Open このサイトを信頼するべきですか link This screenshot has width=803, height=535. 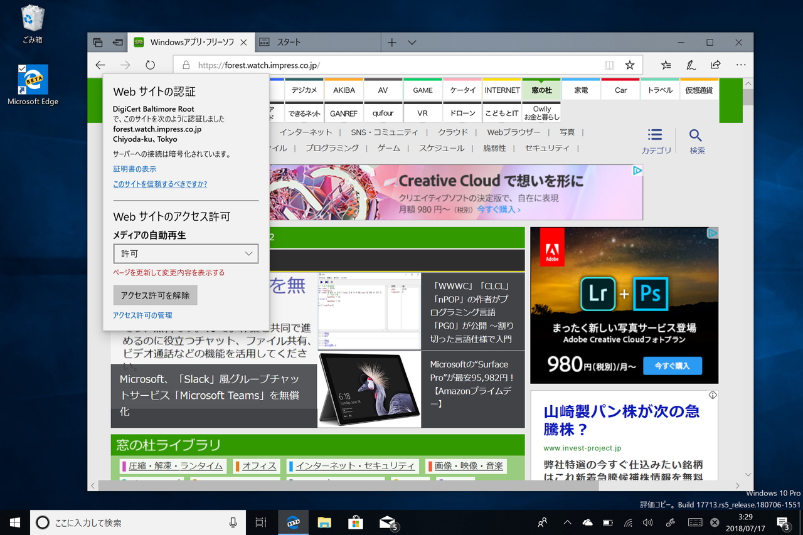click(x=160, y=184)
